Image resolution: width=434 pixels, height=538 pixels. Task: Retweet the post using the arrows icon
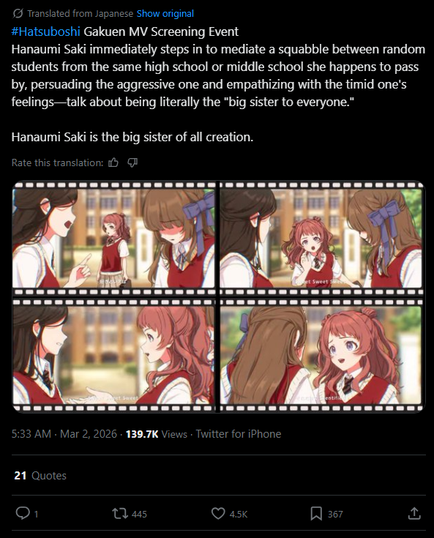120,514
